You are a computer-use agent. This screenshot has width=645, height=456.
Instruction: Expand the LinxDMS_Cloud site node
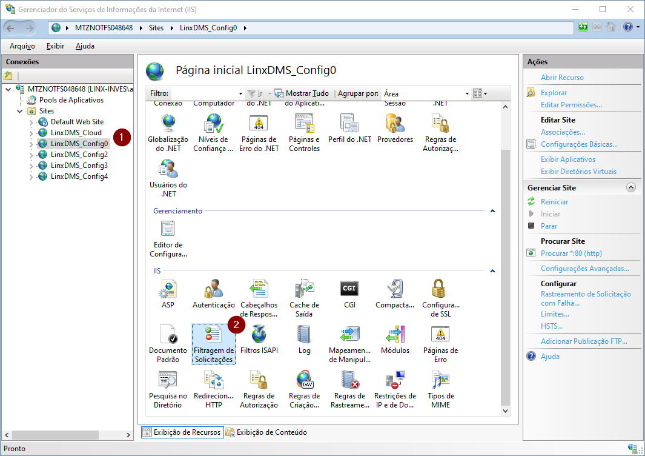(x=31, y=133)
